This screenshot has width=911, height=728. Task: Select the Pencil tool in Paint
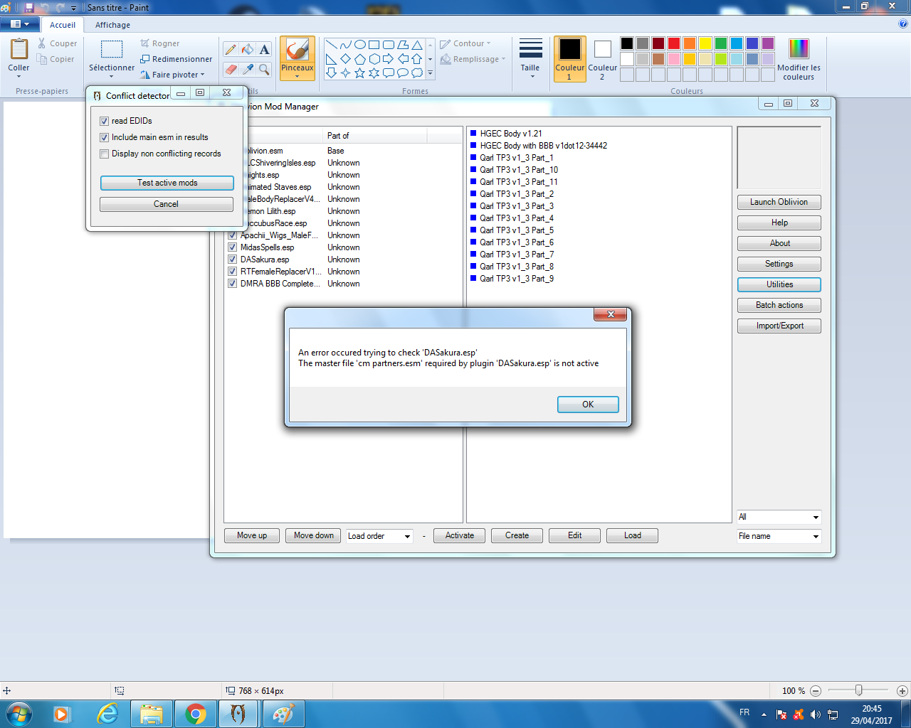coord(230,50)
